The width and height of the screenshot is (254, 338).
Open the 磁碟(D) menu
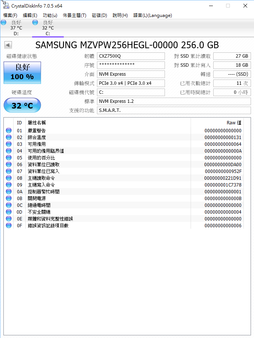coord(99,15)
